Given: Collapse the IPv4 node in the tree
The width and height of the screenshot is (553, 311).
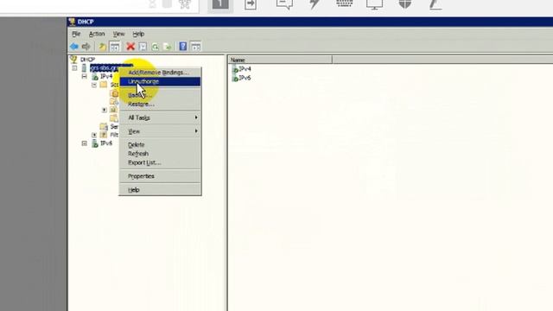Looking at the screenshot, I should pyautogui.click(x=85, y=76).
